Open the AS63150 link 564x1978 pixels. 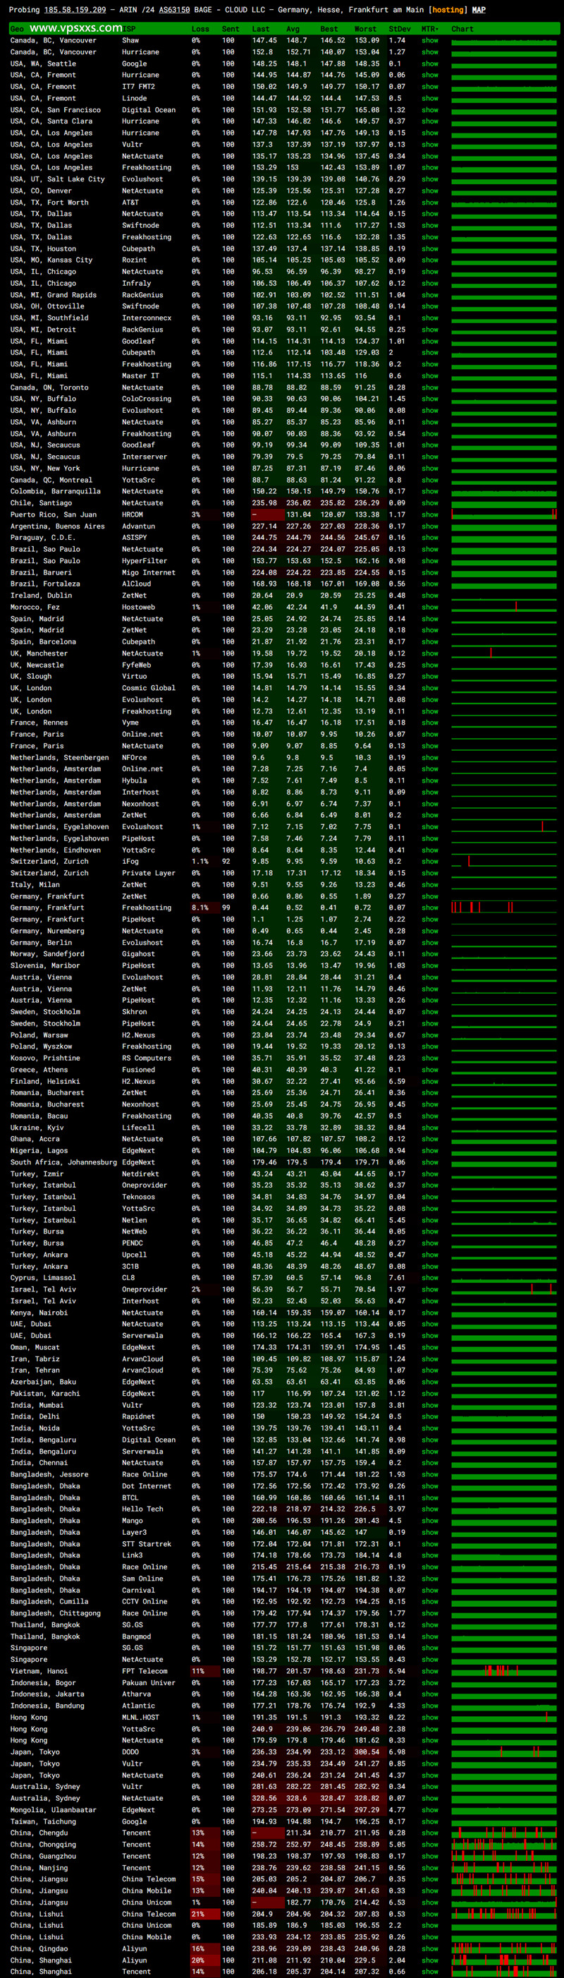[174, 10]
